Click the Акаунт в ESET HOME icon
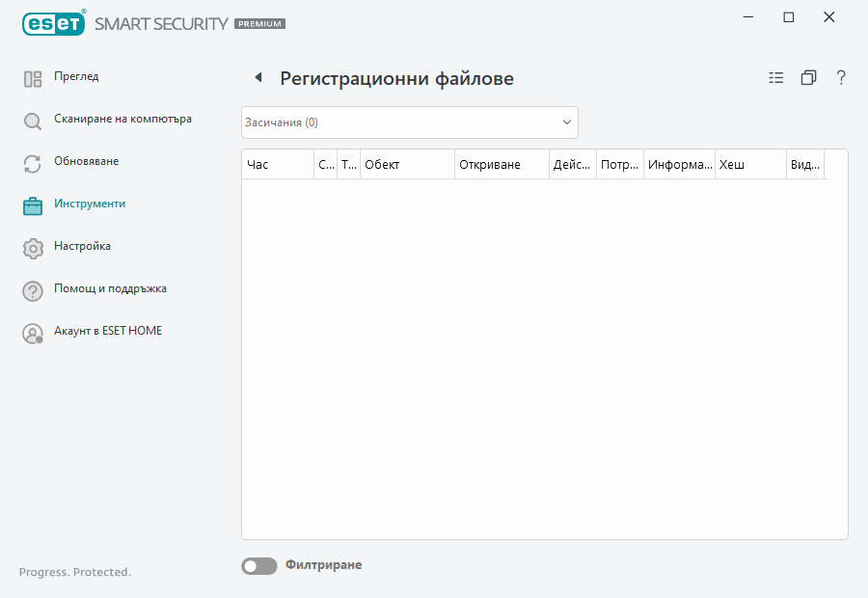Screen dimensions: 868x598 [32, 332]
